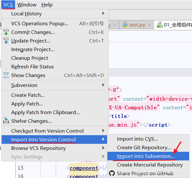The height and width of the screenshot is (178, 192).
Task: Click the Sync Settings submenu arrow
Action: [103, 157]
